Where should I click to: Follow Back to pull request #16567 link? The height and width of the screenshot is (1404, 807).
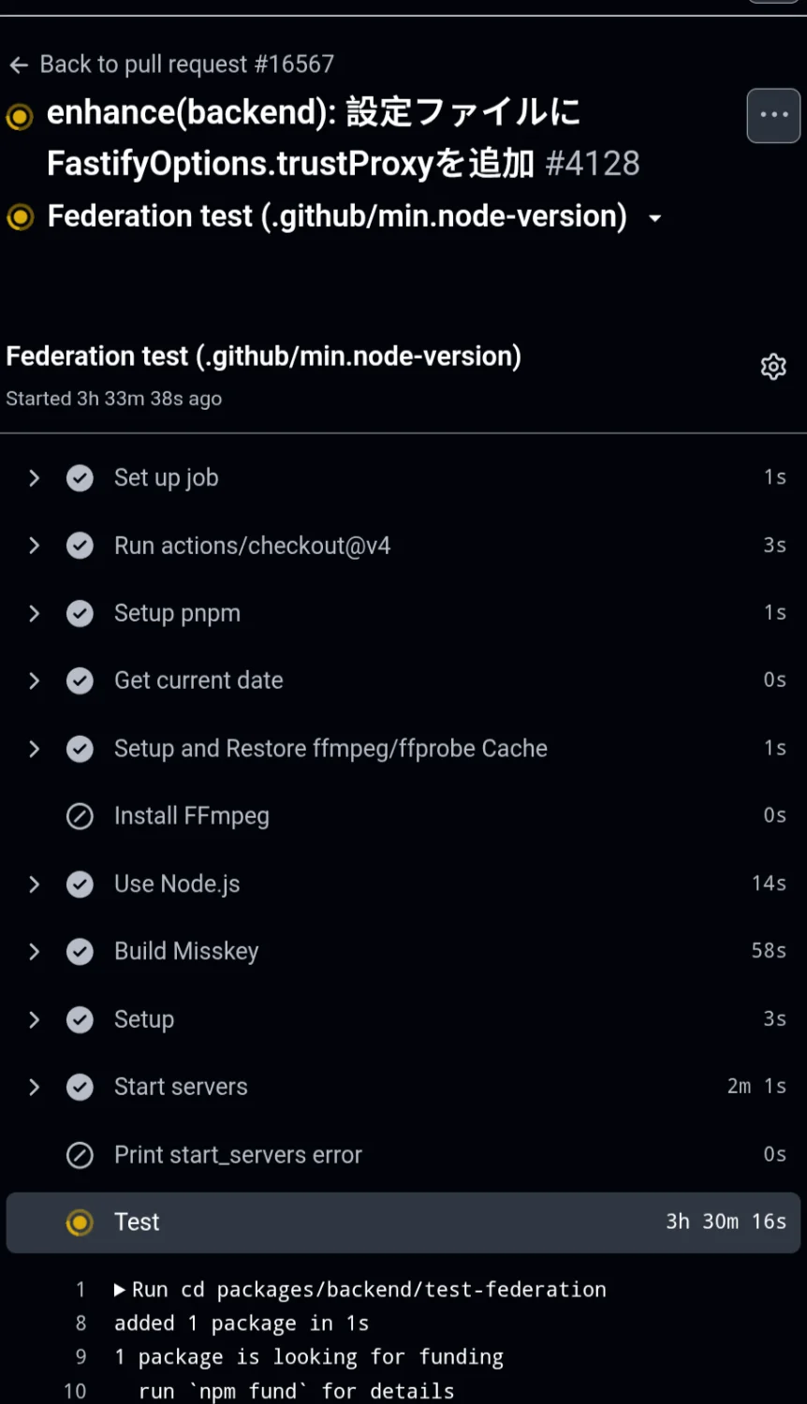pos(186,65)
